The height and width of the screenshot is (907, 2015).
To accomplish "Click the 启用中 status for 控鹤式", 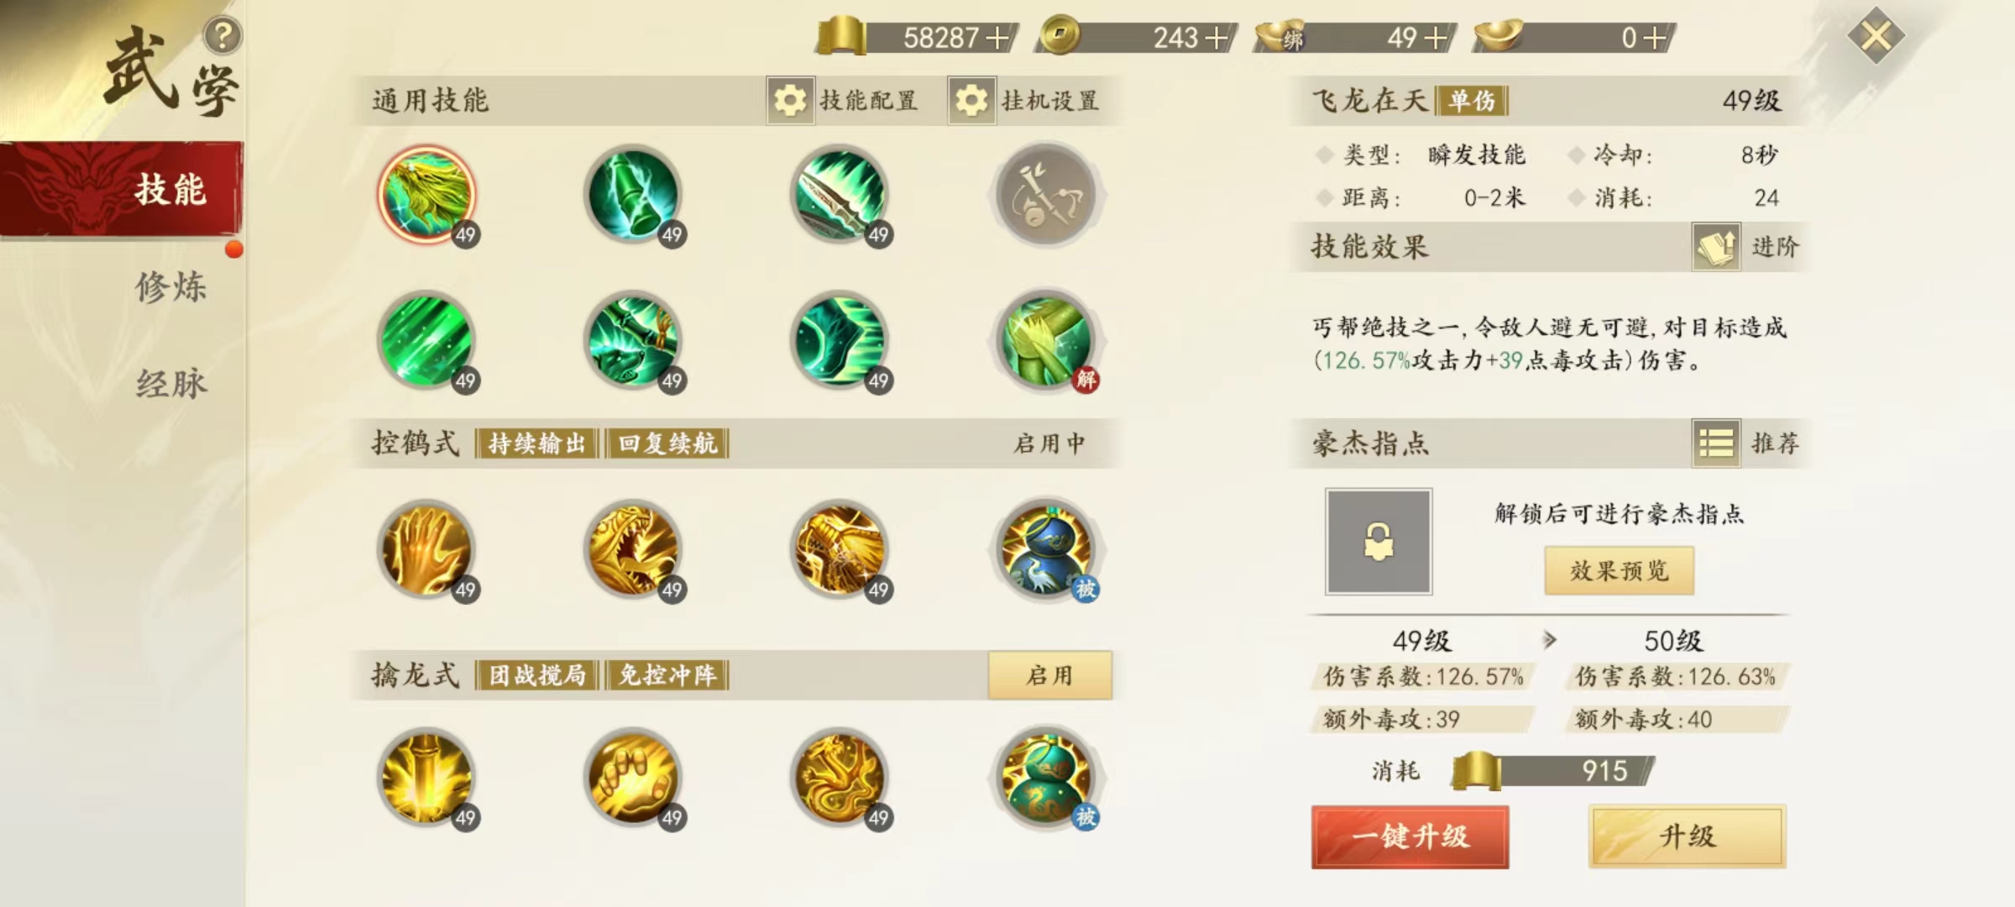I will (x=1050, y=443).
